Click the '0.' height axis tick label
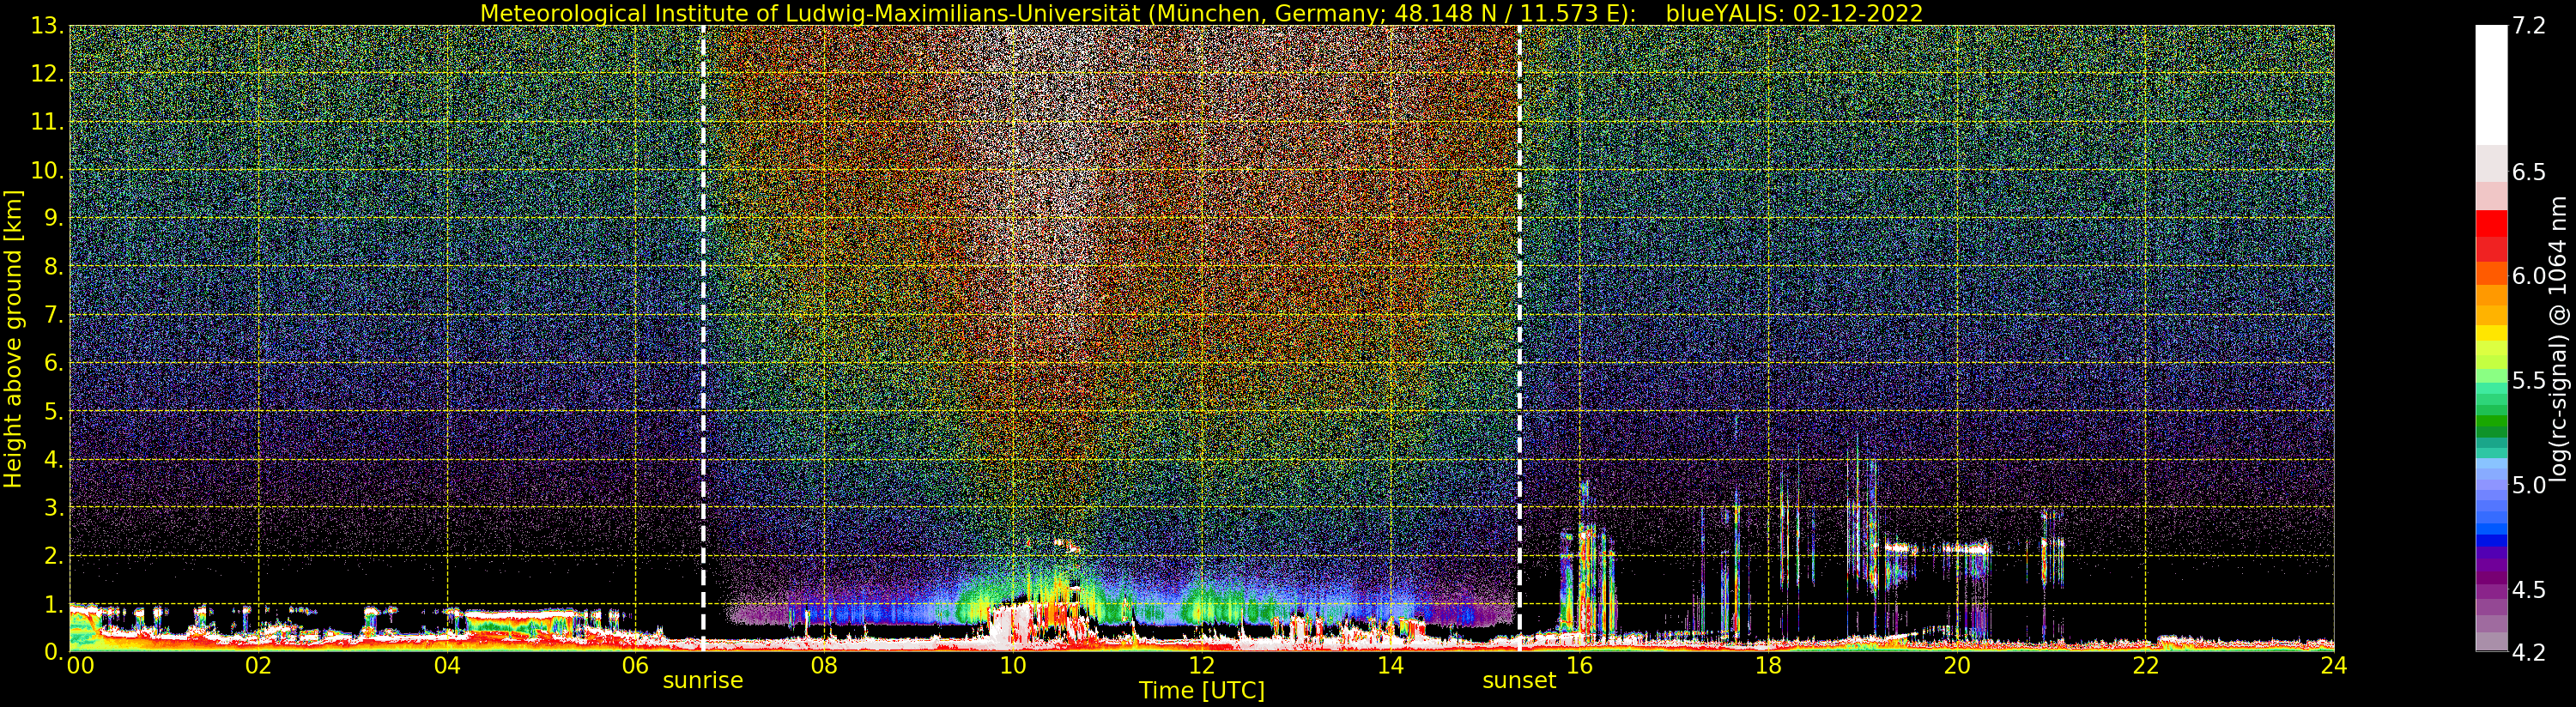 (x=54, y=651)
